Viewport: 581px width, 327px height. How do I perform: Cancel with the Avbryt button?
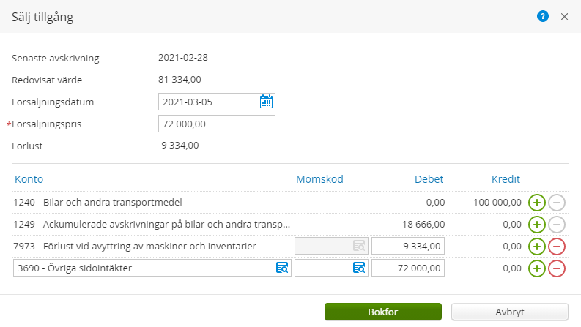tap(510, 312)
